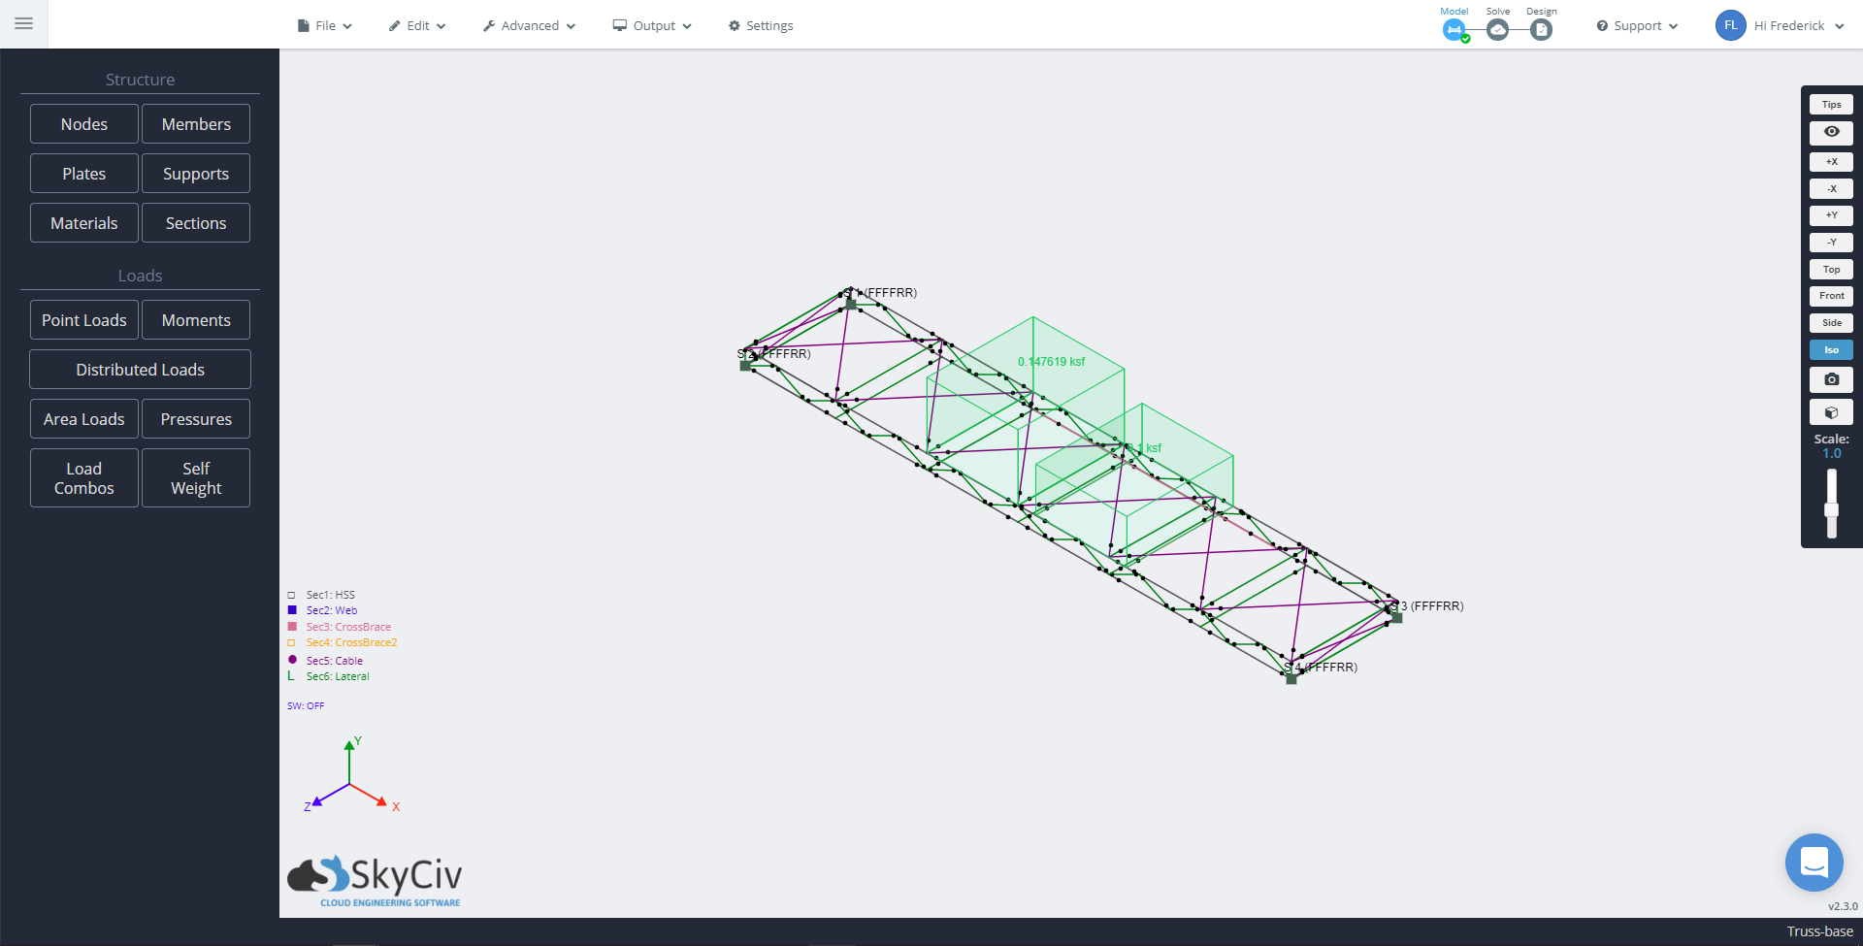Toggle the Iso view button
Viewport: 1863px width, 946px height.
pyautogui.click(x=1831, y=349)
